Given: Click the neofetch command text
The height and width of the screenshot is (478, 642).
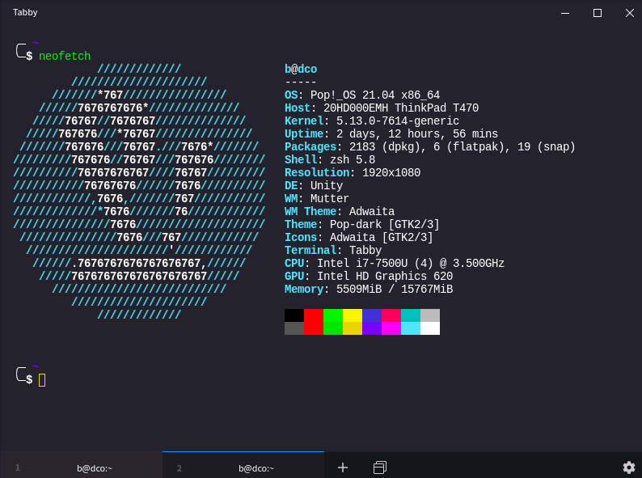Looking at the screenshot, I should 65,57.
